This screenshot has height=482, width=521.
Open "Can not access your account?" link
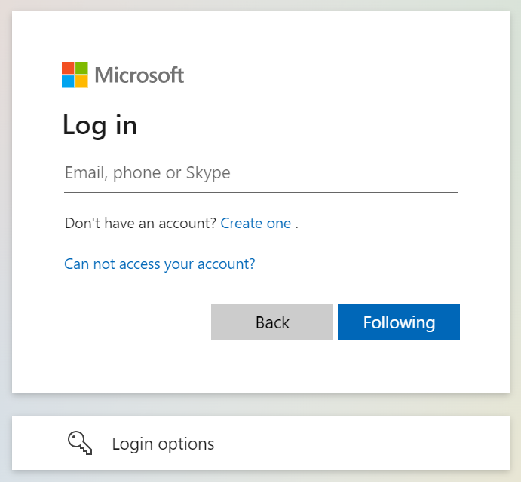click(x=160, y=264)
